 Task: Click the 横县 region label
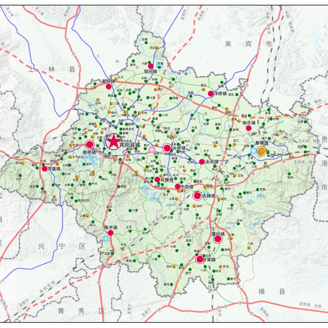(x=272, y=291)
